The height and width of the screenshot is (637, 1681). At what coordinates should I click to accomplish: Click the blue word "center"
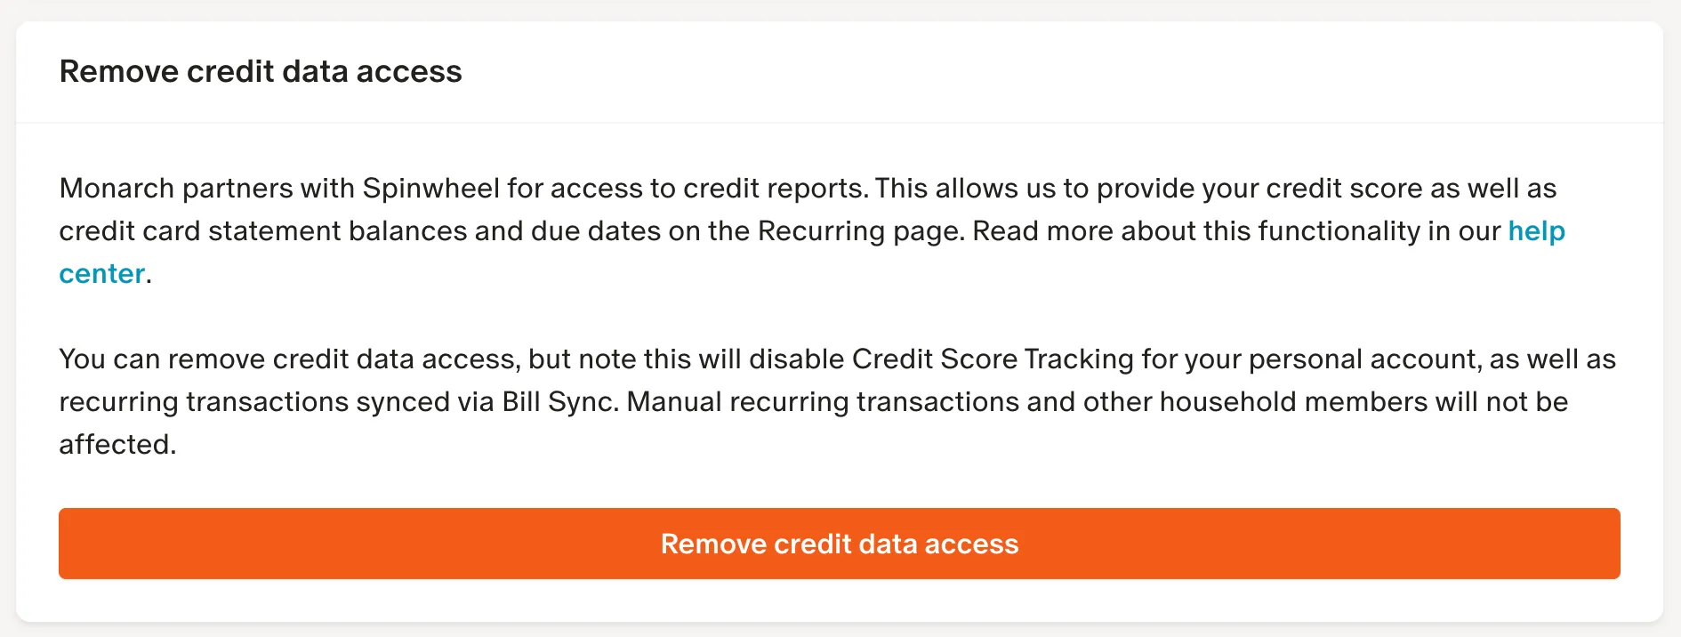coord(101,274)
